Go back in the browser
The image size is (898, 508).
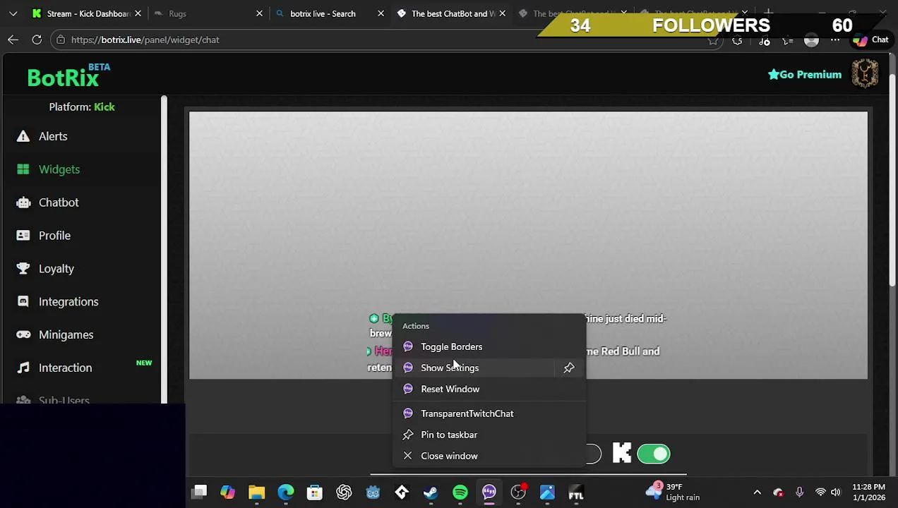coord(13,40)
